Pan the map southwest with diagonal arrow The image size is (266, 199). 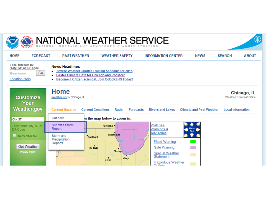pos(186,135)
